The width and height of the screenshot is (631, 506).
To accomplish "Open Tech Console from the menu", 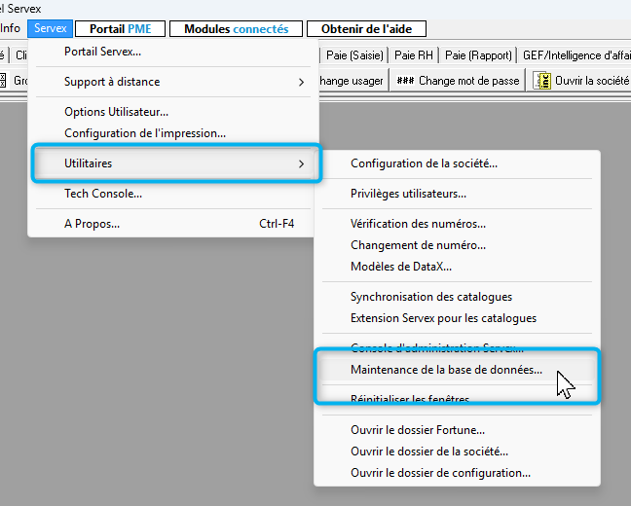I will [x=103, y=194].
